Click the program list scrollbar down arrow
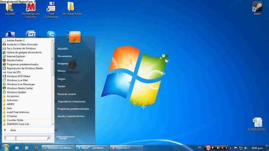This screenshot has height=151, width=269. tap(53, 124)
